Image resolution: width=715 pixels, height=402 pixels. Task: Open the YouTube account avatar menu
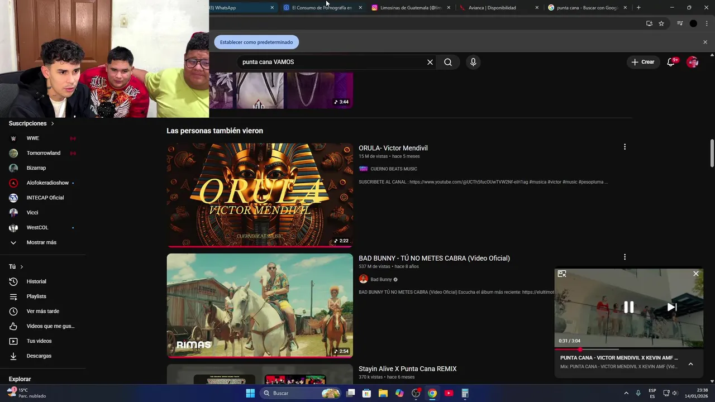tap(693, 62)
